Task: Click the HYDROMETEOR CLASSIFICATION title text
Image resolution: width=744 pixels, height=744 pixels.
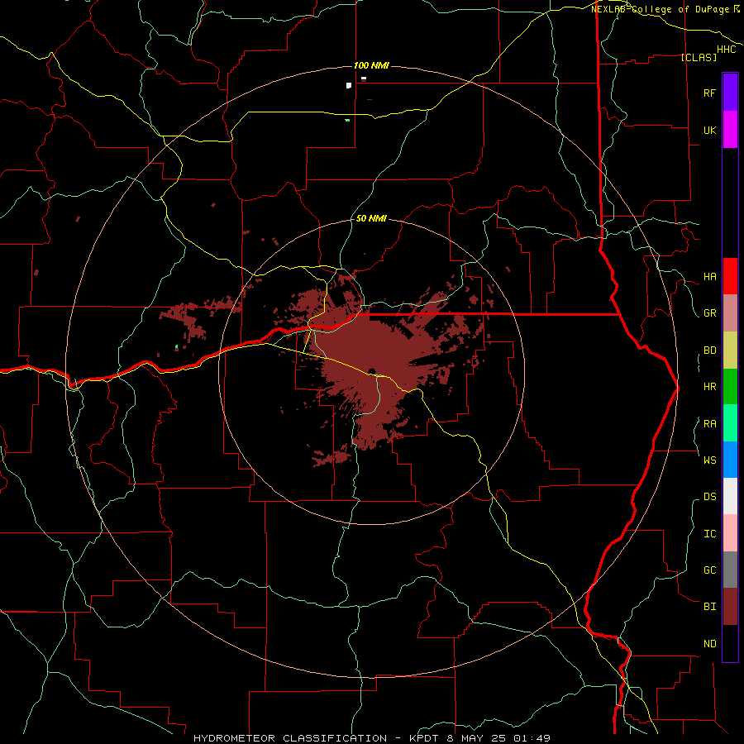Action: [290, 738]
